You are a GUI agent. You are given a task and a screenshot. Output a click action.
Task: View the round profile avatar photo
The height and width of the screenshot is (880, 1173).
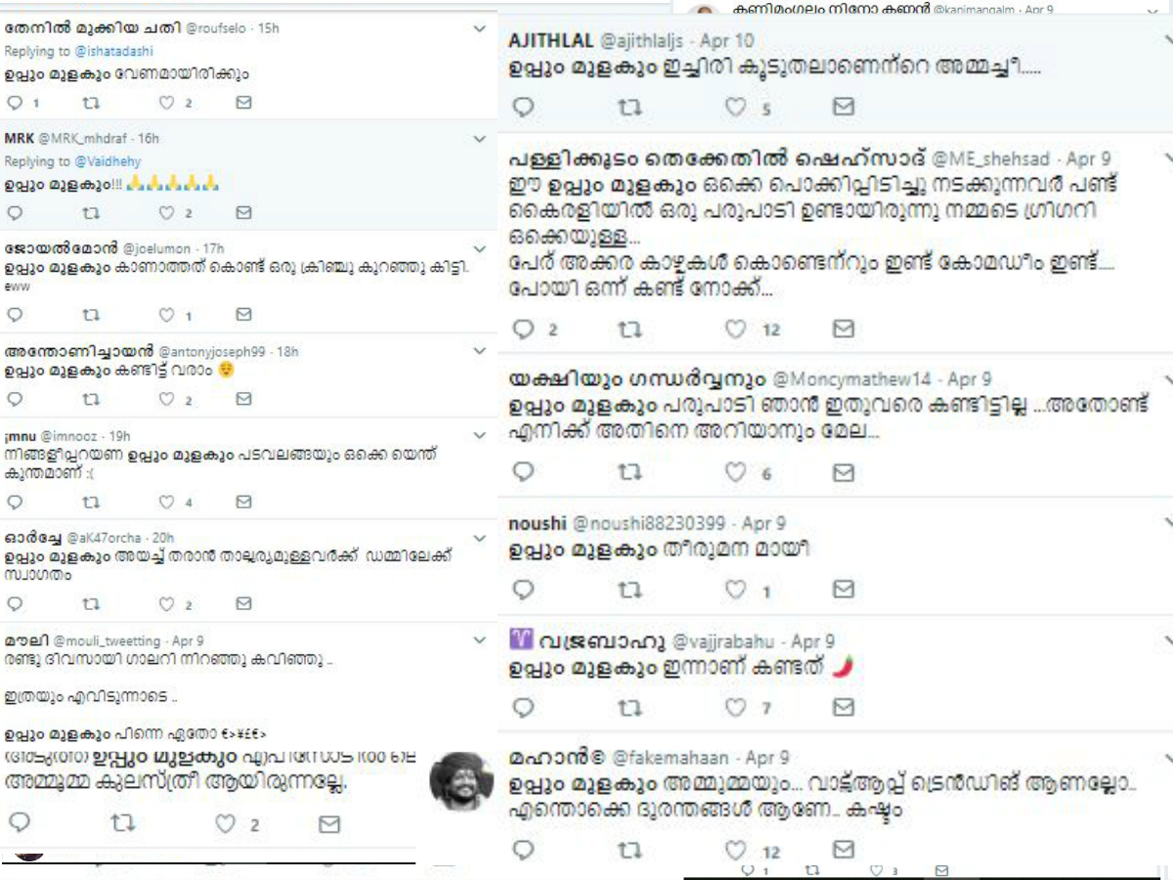[x=461, y=780]
